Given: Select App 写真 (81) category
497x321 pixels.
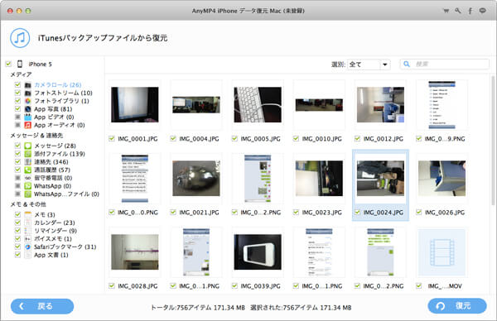Looking at the screenshot, I should pos(53,109).
